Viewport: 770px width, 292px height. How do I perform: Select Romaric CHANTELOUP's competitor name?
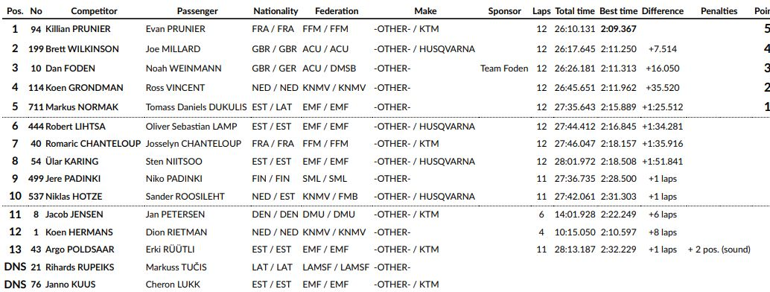pos(93,144)
